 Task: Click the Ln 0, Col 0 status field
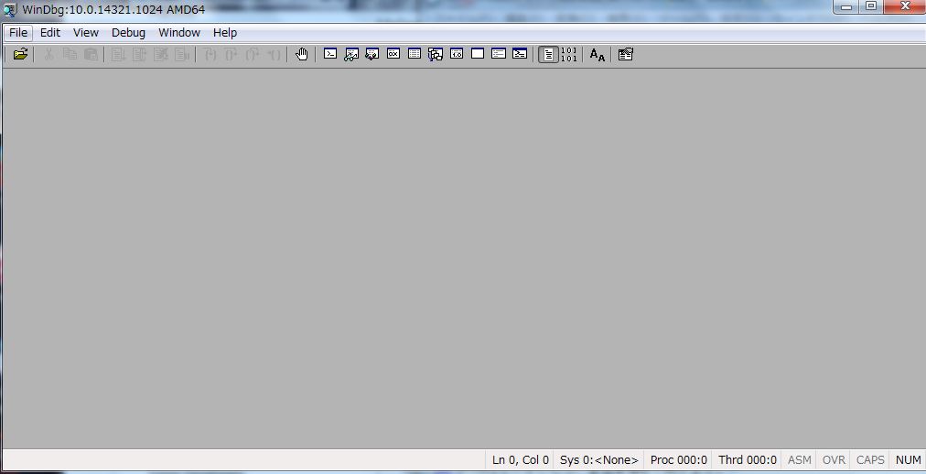[521, 460]
